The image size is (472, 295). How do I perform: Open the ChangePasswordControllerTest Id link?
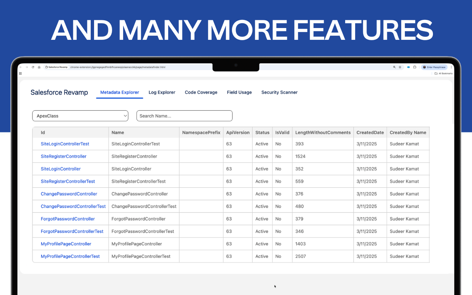(x=73, y=206)
